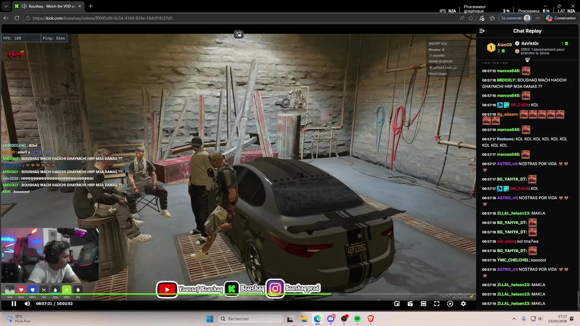The width and height of the screenshot is (580, 326).
Task: Open volume control in tray
Action: 541,319
